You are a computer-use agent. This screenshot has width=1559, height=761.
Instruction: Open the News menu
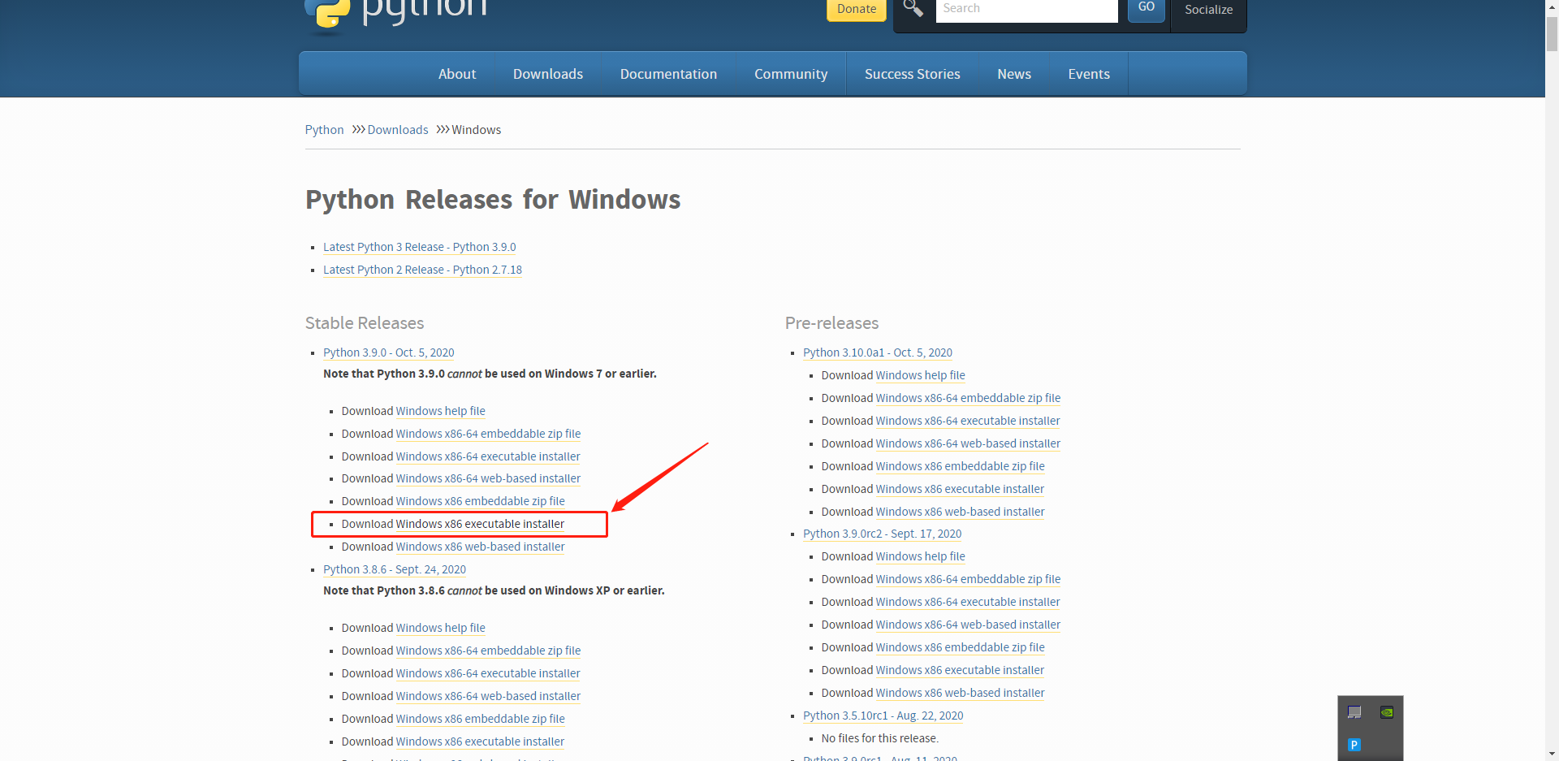point(1014,74)
